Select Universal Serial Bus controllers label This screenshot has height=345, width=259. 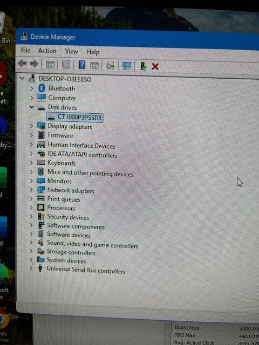pyautogui.click(x=86, y=270)
